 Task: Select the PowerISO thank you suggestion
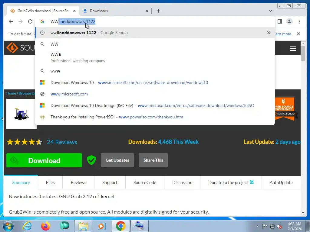coord(155,117)
